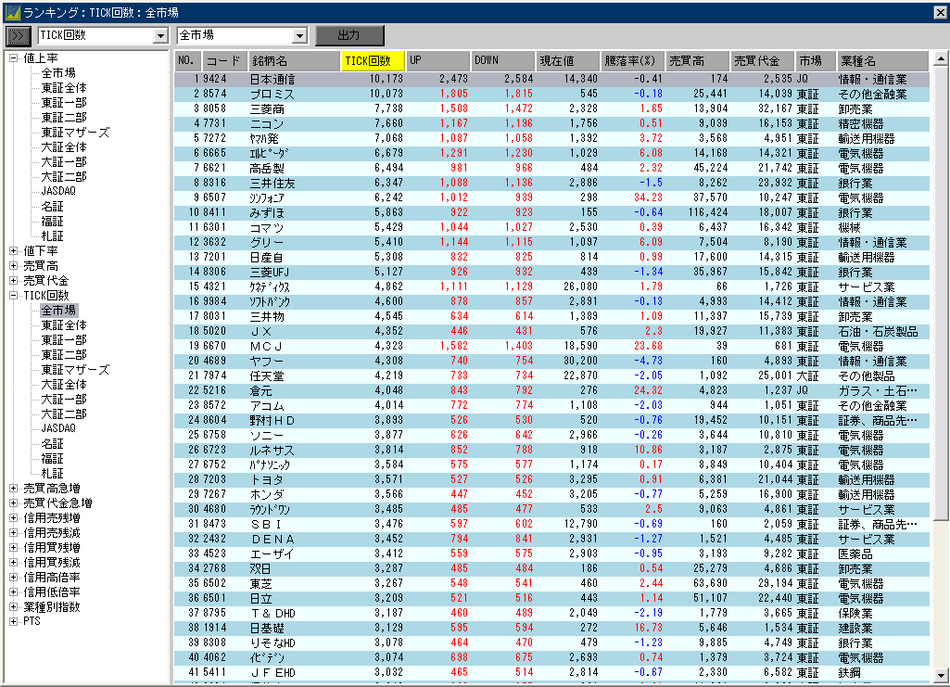Sort by the DOWN column header

point(503,61)
